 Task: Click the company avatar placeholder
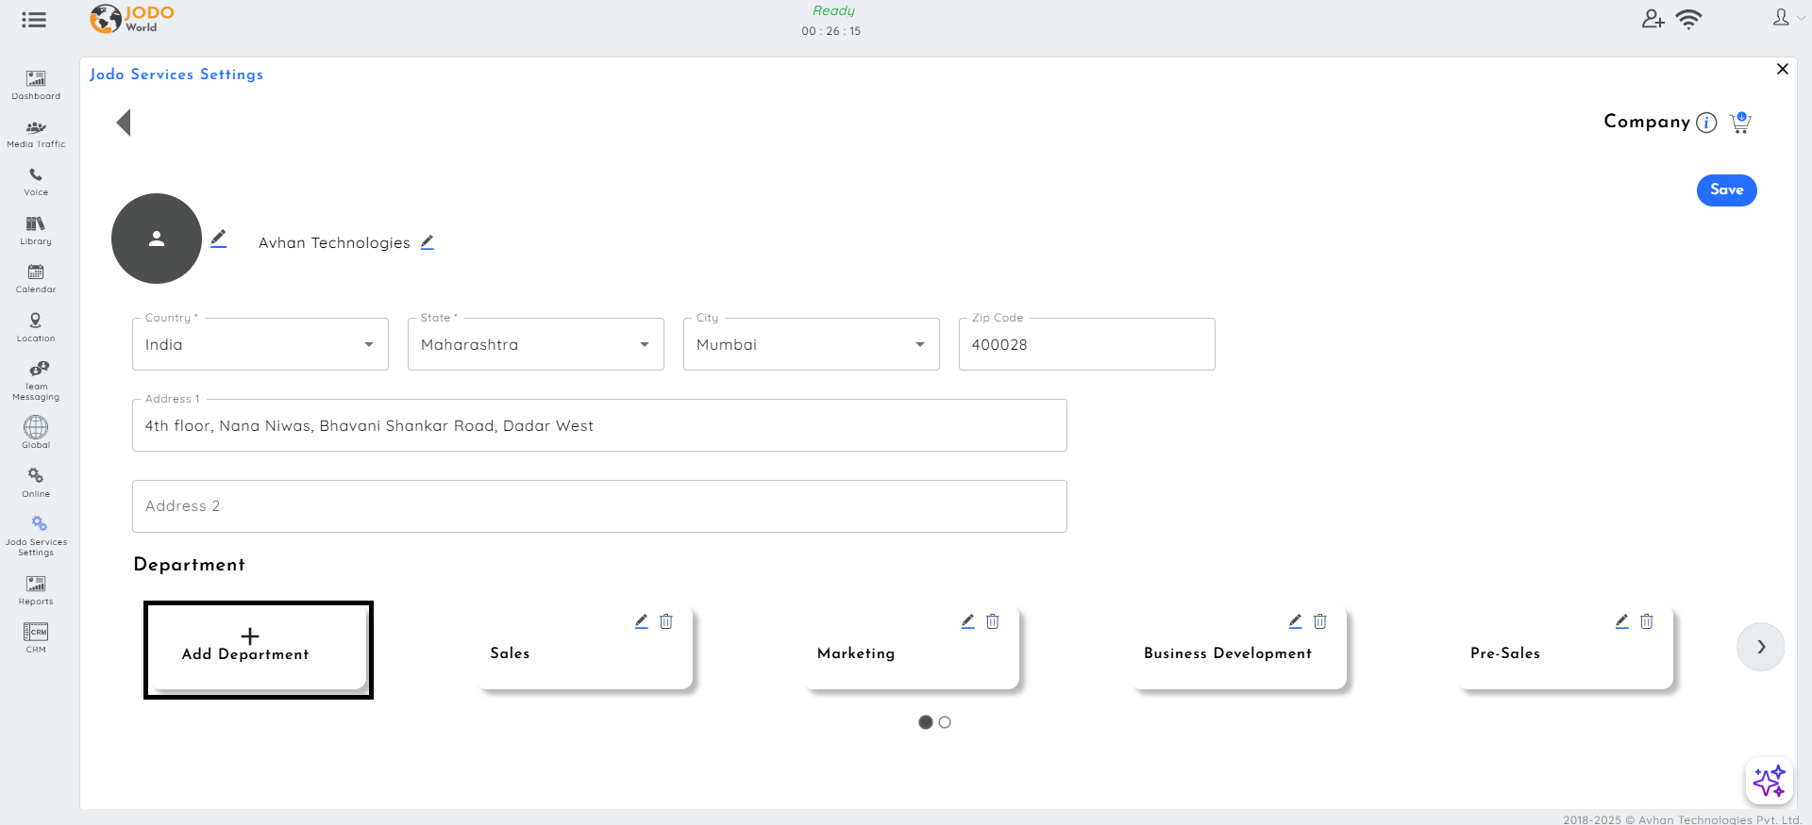[157, 239]
